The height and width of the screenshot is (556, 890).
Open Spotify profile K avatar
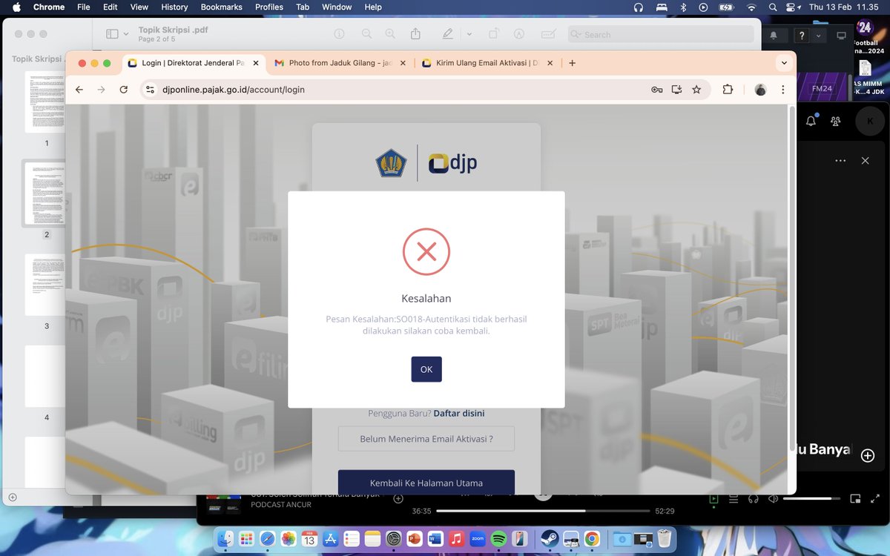click(870, 121)
